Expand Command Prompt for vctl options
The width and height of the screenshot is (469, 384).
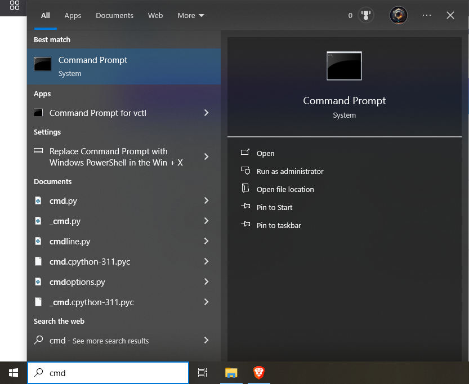coord(206,113)
